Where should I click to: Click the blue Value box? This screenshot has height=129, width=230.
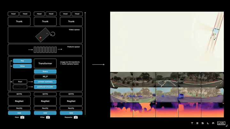(22, 66)
